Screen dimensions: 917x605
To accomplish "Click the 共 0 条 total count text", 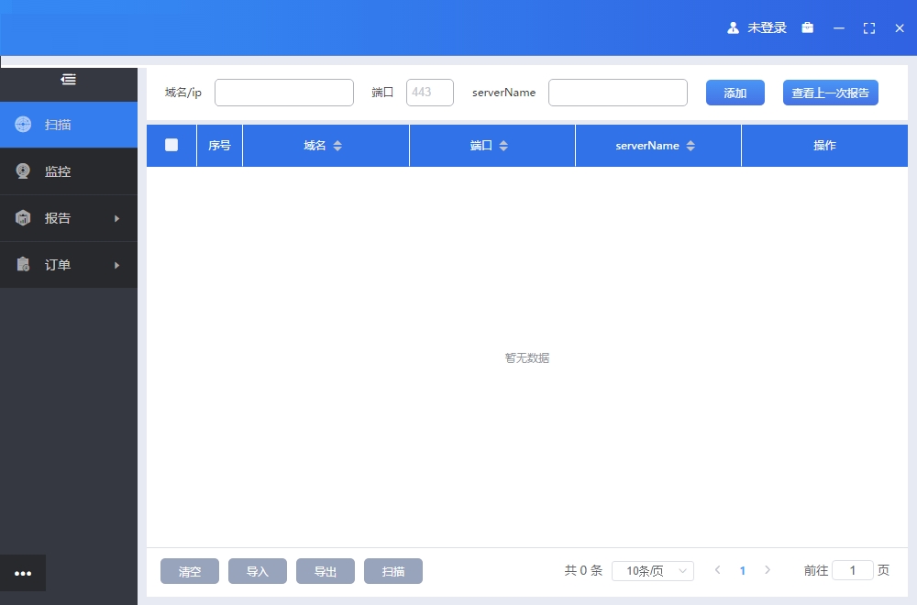I will pyautogui.click(x=583, y=570).
